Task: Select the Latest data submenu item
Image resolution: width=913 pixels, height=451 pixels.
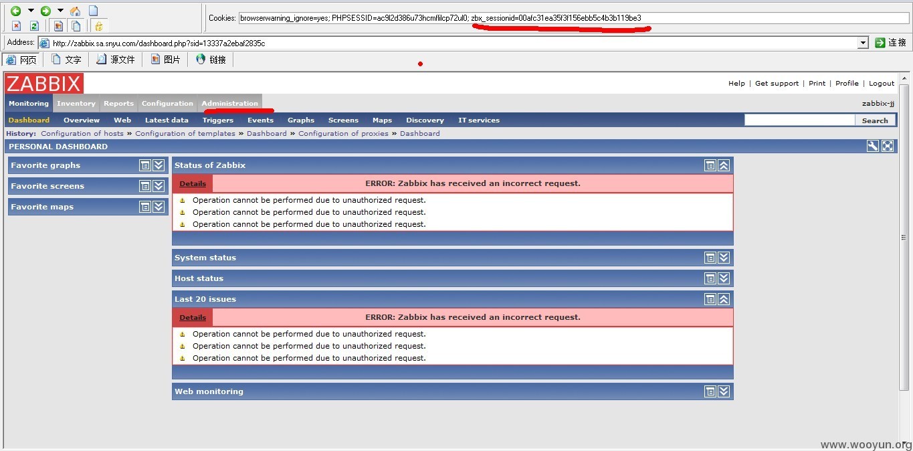Action: (x=167, y=120)
